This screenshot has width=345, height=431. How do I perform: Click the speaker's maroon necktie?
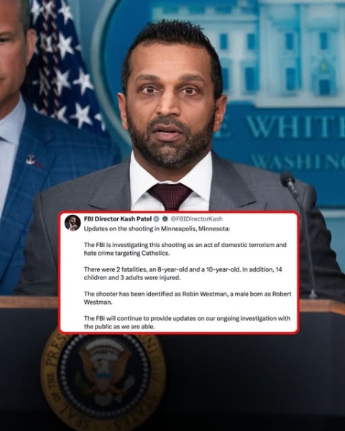[170, 196]
